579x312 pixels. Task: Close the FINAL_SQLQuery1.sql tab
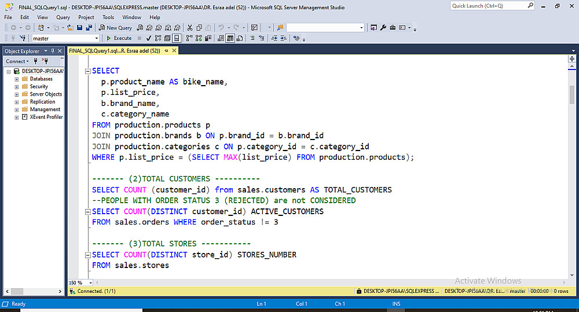174,50
